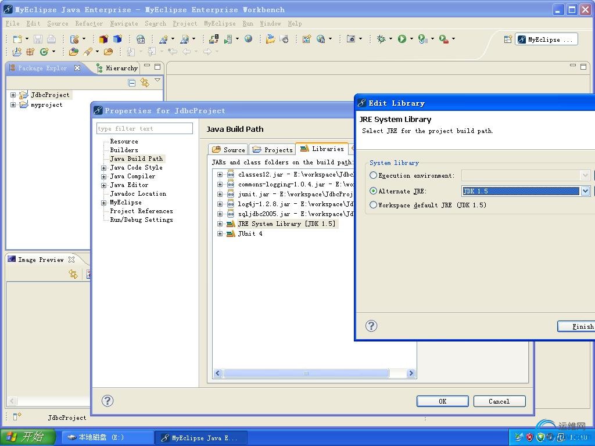This screenshot has height=446, width=595.
Task: Click the Debug bug icon
Action: coord(381,39)
